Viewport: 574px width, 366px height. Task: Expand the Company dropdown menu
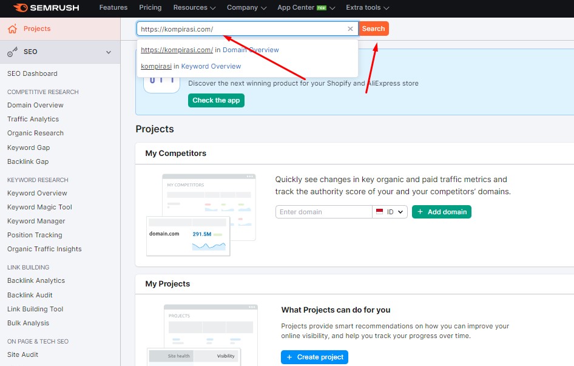tap(246, 8)
